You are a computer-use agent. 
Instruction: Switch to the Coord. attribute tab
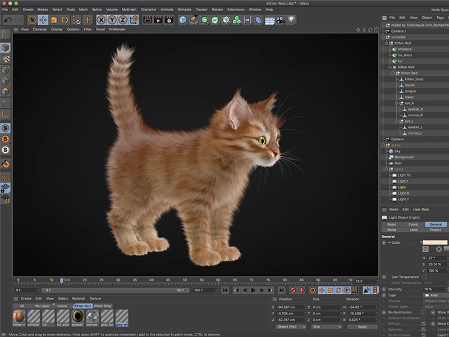point(414,224)
